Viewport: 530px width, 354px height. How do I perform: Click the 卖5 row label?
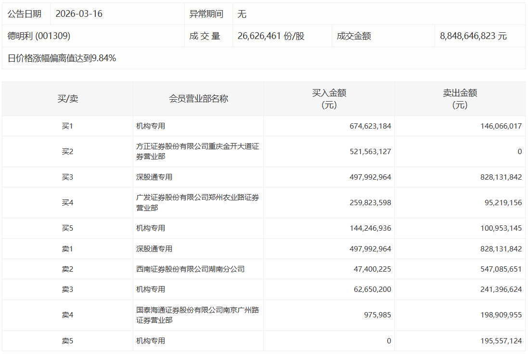pos(67,341)
